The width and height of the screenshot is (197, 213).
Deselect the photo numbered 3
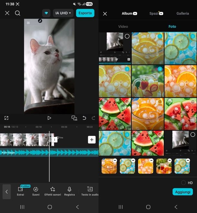pos(127,69)
